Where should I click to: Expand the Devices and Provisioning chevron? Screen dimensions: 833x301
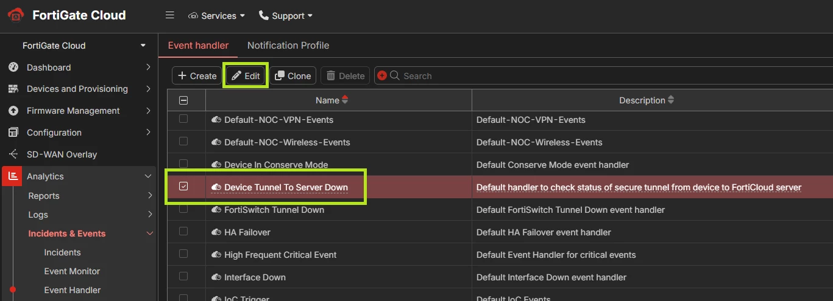tap(148, 89)
